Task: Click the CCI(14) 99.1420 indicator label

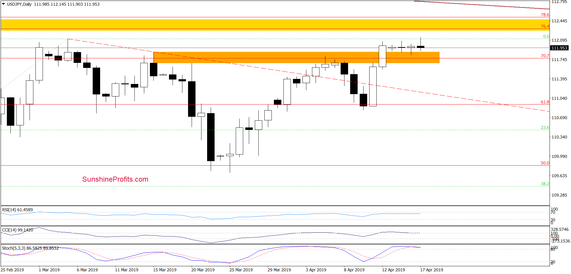Action: (17, 230)
